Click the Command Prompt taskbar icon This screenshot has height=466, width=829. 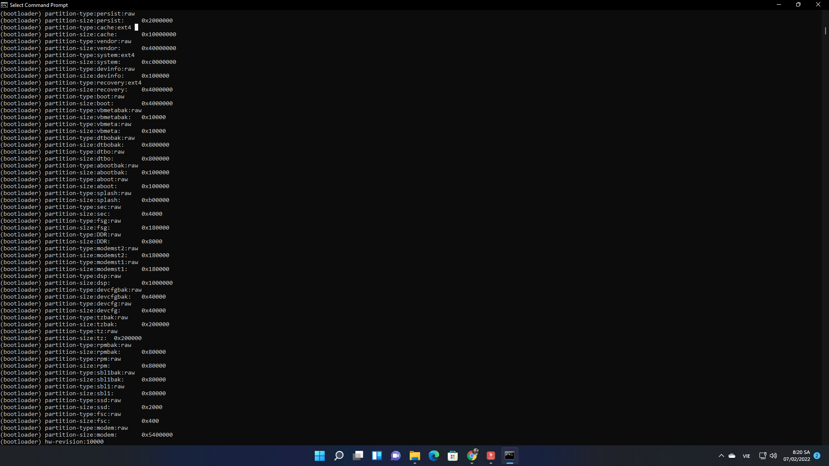tap(510, 456)
